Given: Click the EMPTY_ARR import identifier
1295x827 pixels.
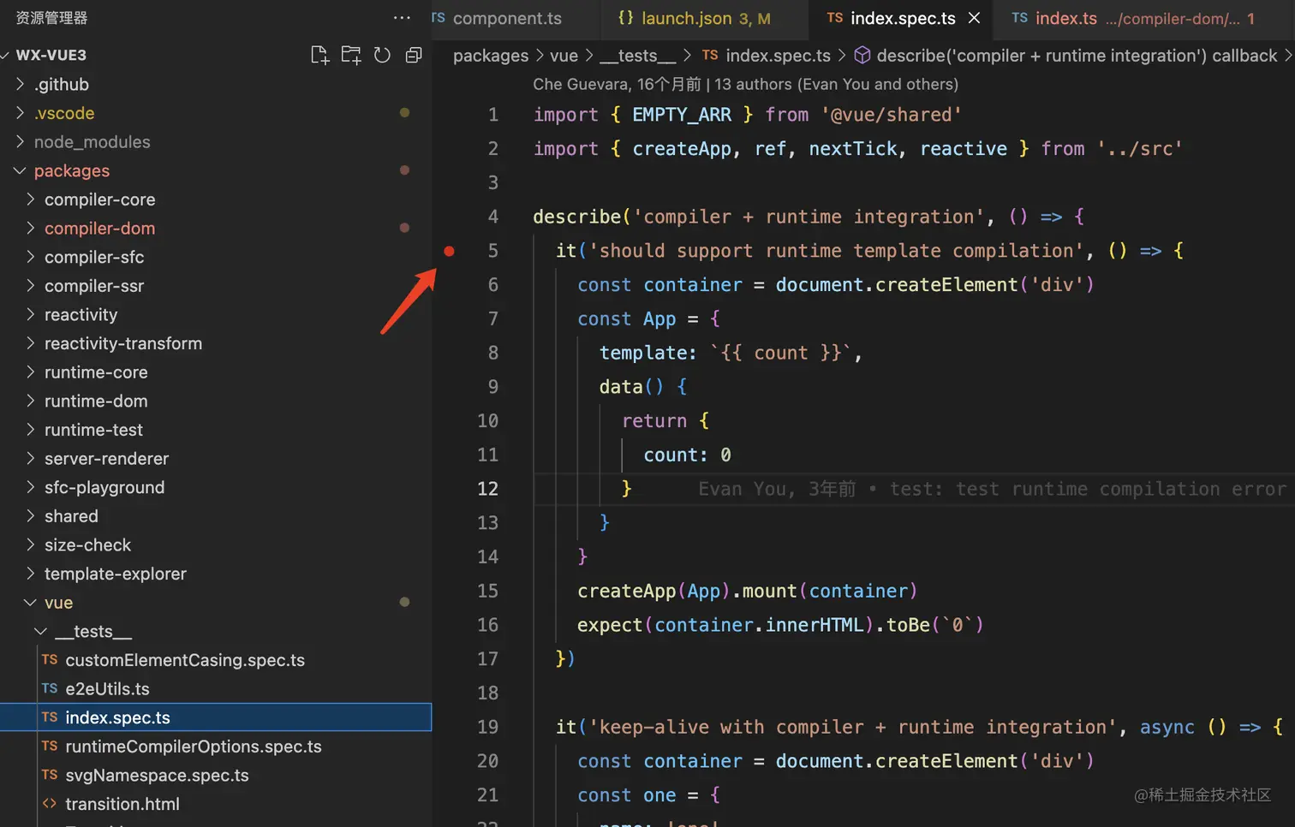Looking at the screenshot, I should (682, 115).
